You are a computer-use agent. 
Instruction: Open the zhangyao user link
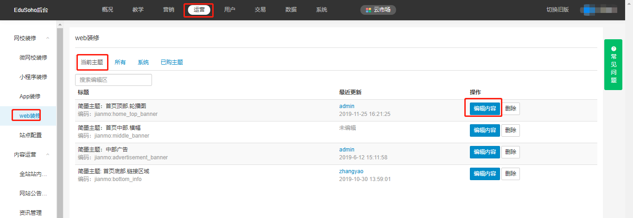[351, 171]
